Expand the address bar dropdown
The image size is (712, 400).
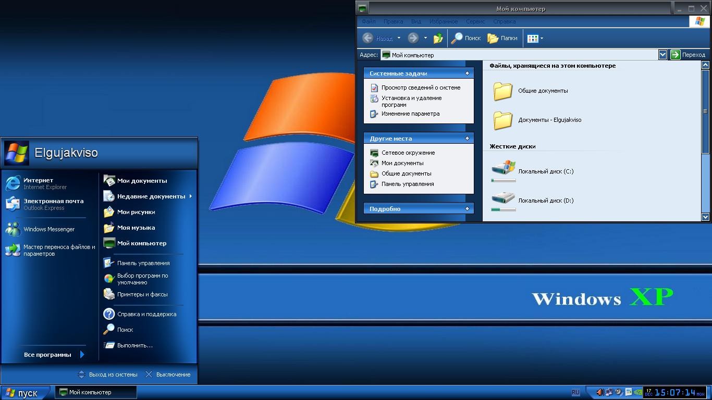coord(662,55)
